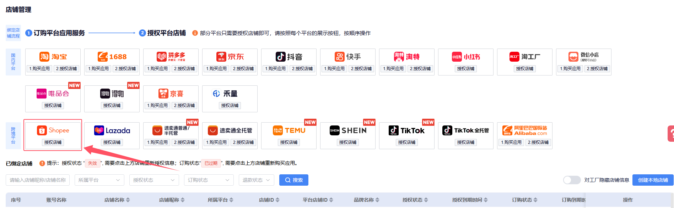Click 授权店铺 under Lazada
The image size is (674, 208).
tap(112, 142)
